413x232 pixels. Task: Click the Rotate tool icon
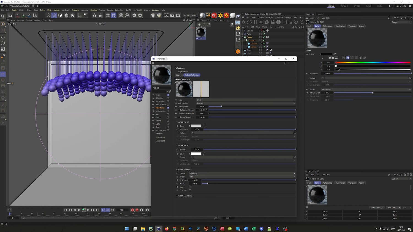[x=3, y=43]
